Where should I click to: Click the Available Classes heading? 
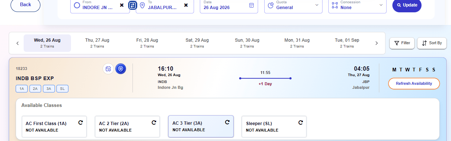click(x=41, y=105)
